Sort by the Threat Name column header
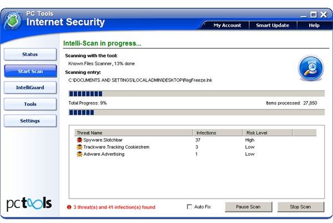 tap(133, 133)
